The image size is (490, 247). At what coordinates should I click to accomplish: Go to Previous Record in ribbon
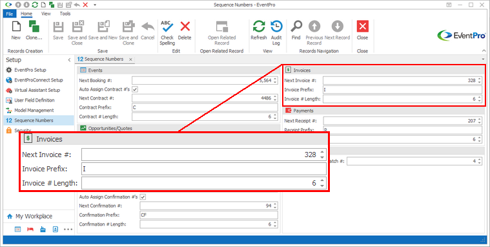click(314, 32)
